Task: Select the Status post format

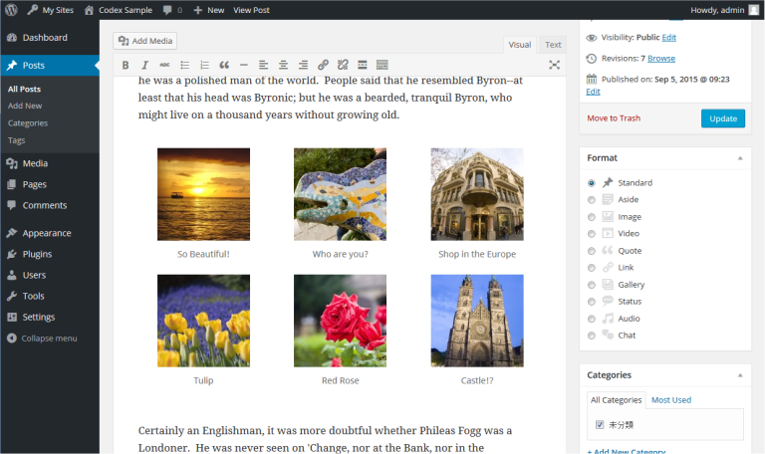Action: tap(592, 302)
